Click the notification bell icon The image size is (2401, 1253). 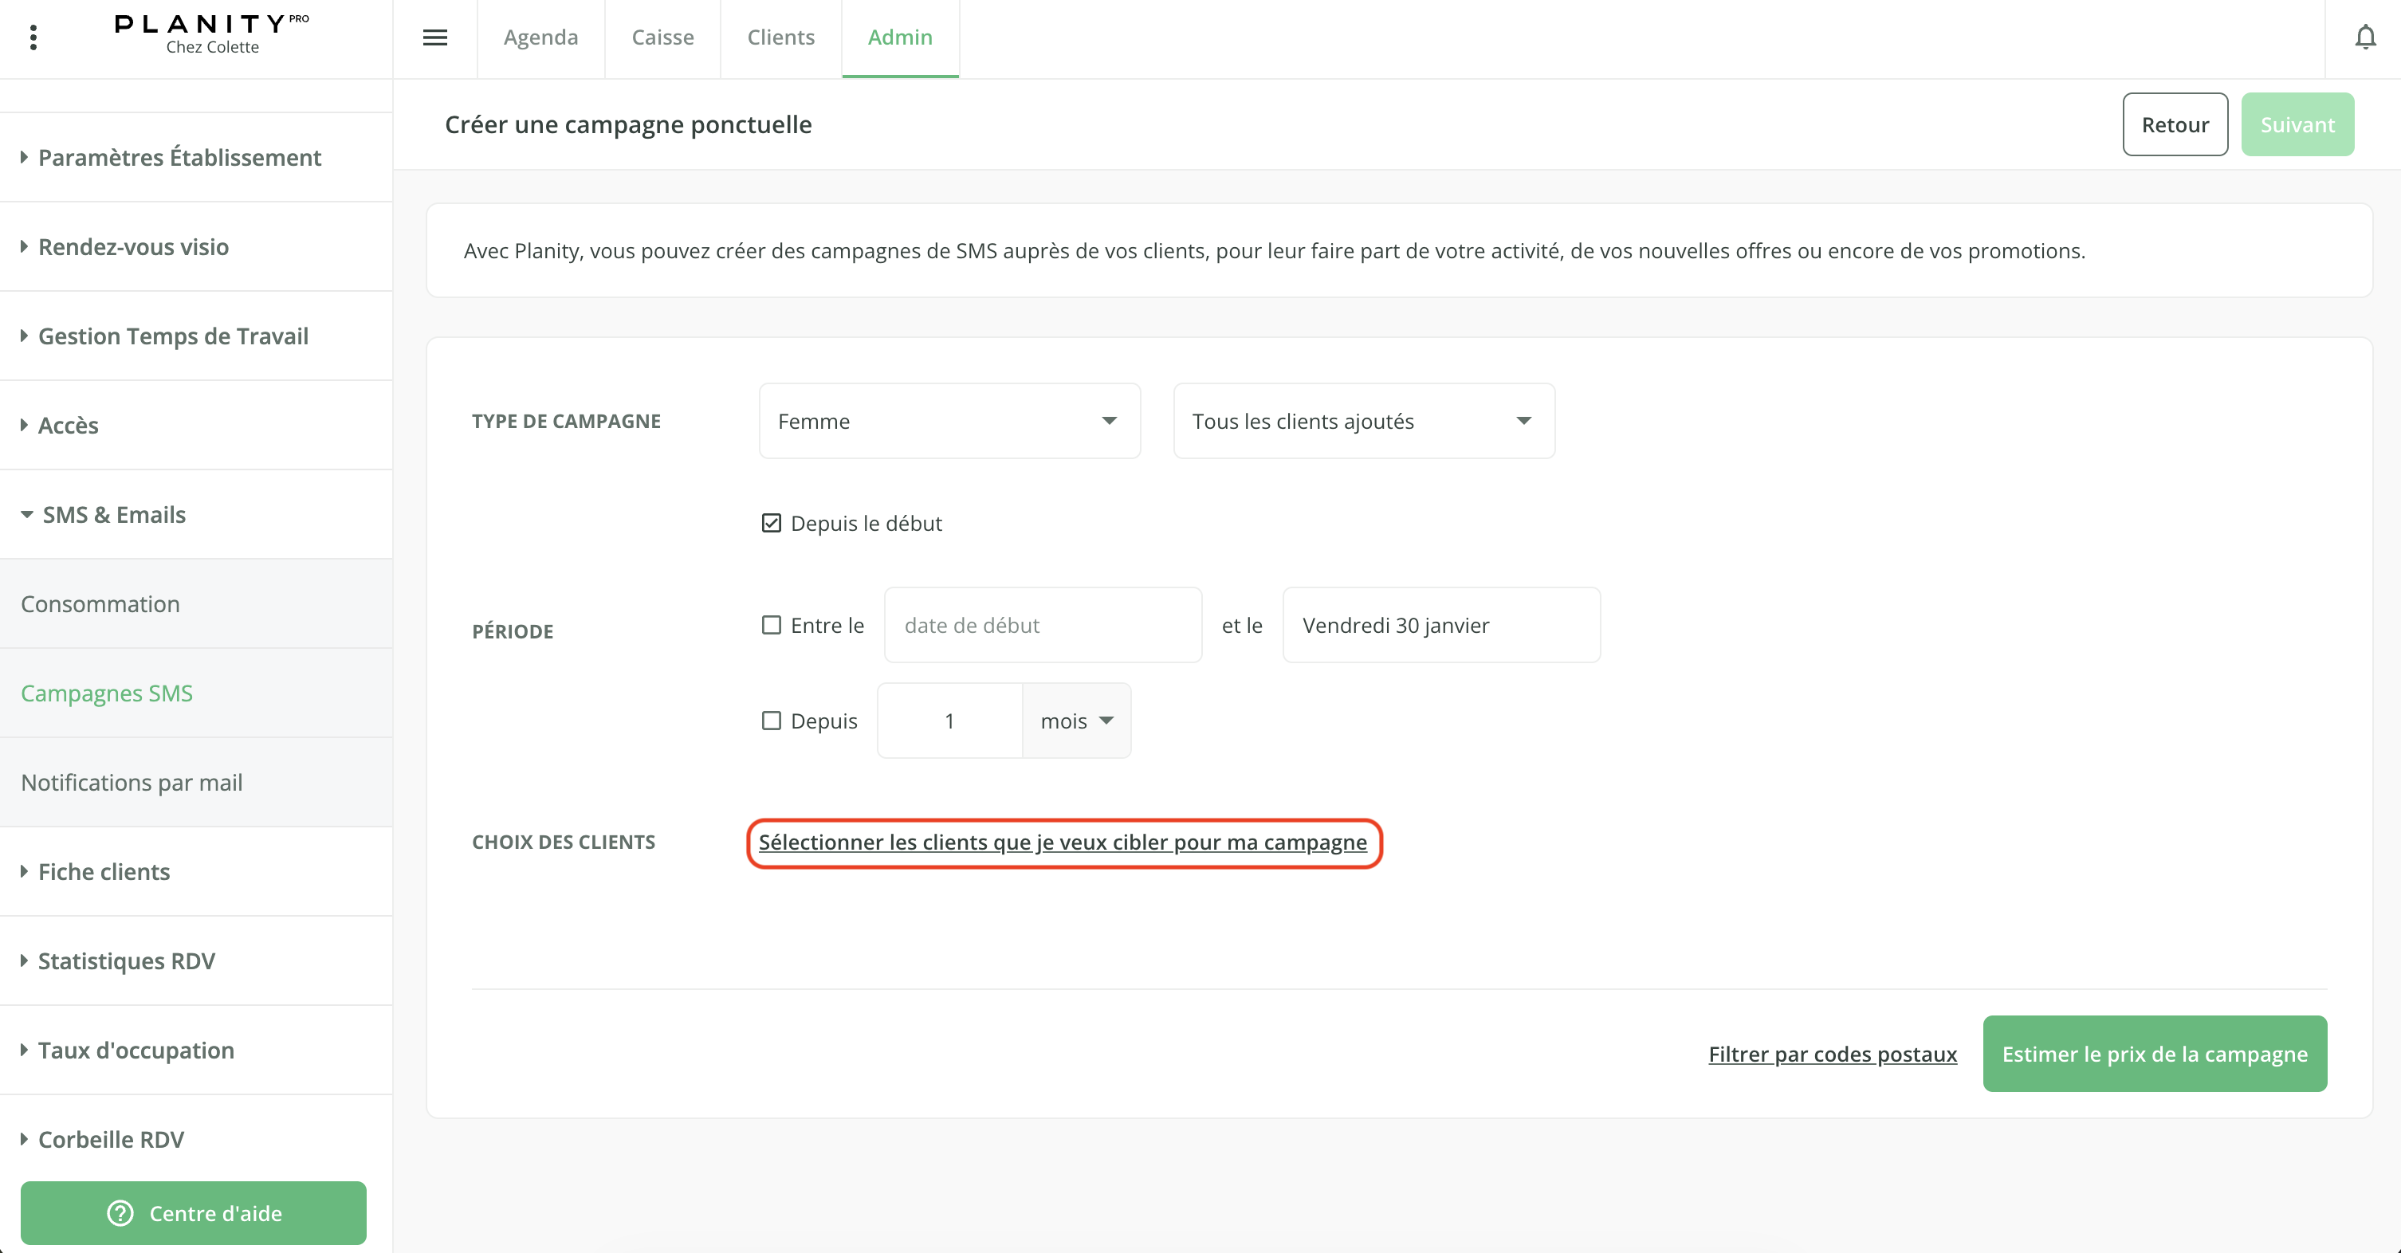click(2364, 37)
